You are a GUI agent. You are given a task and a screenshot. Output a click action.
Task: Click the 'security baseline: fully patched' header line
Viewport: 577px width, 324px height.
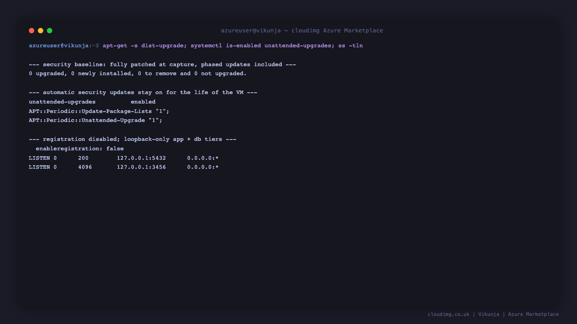pos(162,64)
